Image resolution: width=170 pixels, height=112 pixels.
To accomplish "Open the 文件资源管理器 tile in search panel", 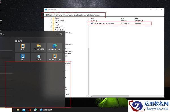I will (x=39, y=47).
